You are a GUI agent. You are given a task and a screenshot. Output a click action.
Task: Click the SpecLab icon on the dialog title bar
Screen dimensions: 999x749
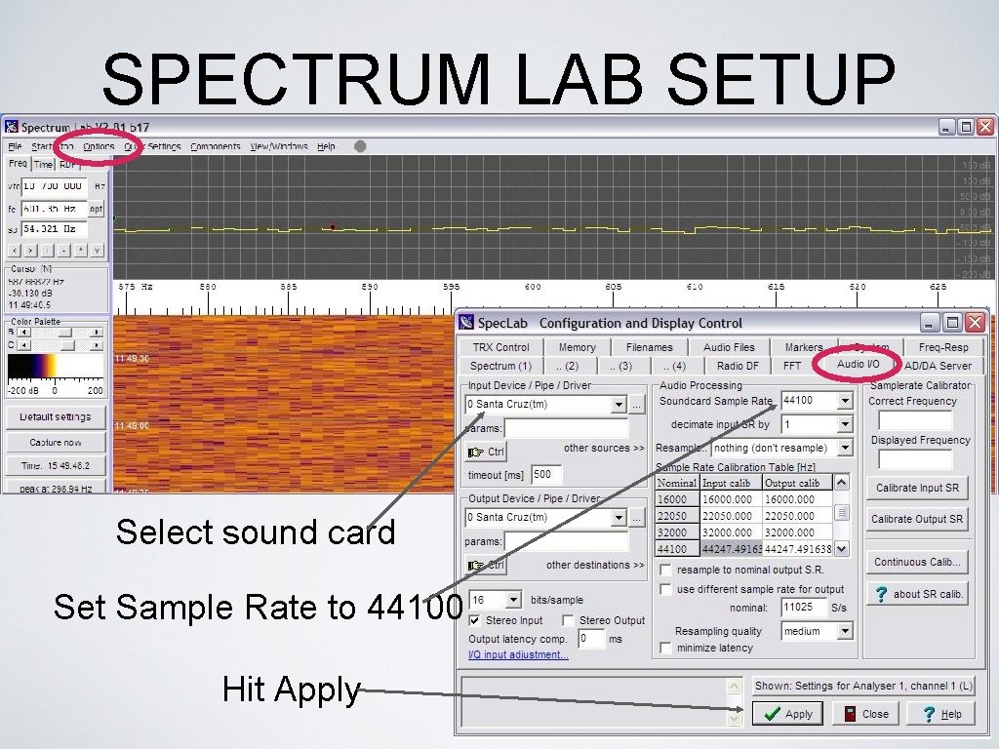pos(466,322)
